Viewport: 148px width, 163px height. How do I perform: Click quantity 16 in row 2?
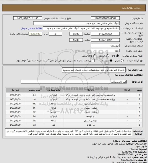(34, 99)
